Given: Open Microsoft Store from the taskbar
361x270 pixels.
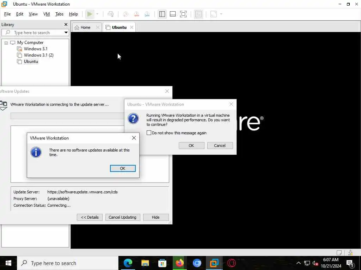Looking at the screenshot, I should click(162, 263).
